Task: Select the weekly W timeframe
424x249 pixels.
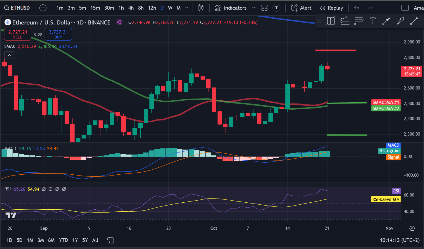Action: 170,8
